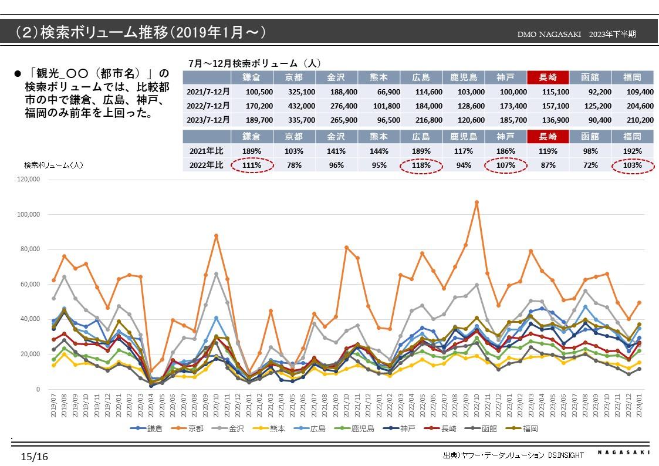Click the cell value 115,100

click(x=556, y=92)
